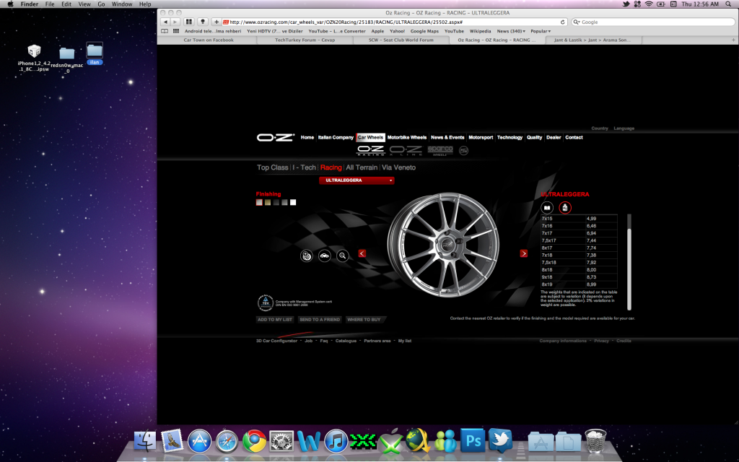739x462 pixels.
Task: Expand the News (340) bookmarks dropdown
Action: coord(511,31)
